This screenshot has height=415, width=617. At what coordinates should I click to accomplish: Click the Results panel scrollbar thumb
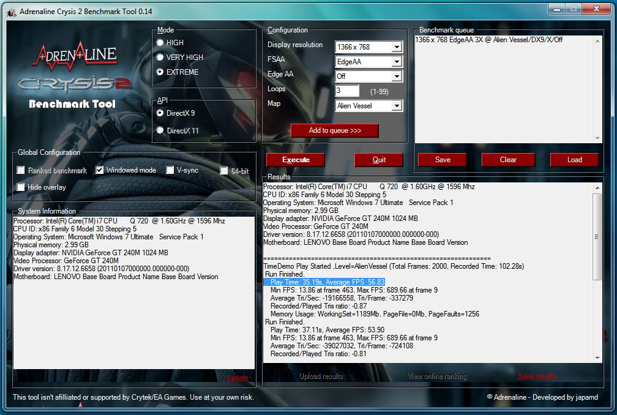[597, 236]
